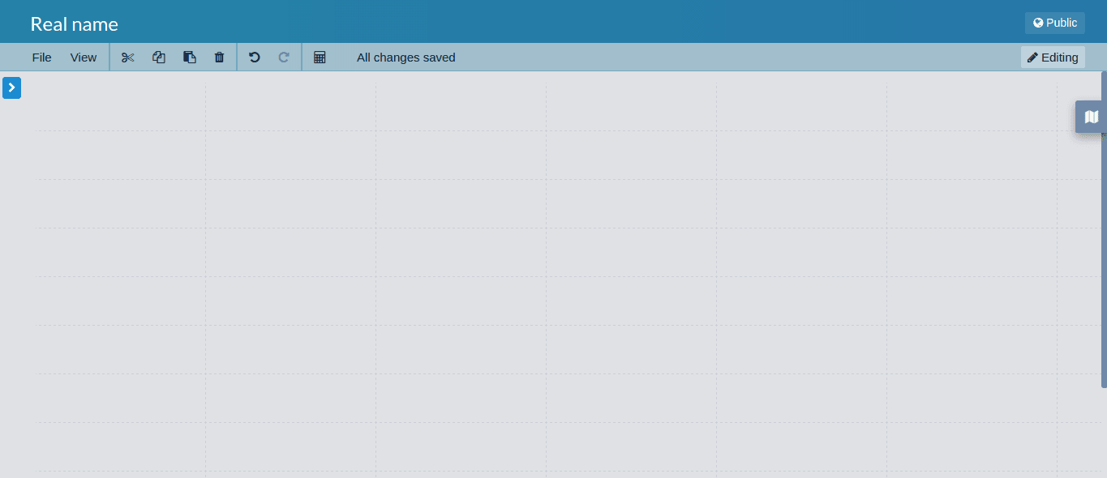Click the Copy icon in toolbar
Screen dimensions: 1107x478
coord(159,58)
